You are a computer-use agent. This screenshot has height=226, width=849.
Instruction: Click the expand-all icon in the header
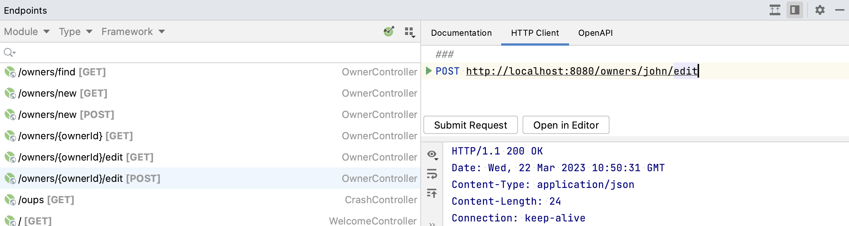pos(775,10)
